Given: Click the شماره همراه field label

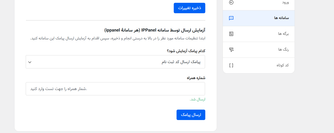Looking at the screenshot, I should [196, 78].
